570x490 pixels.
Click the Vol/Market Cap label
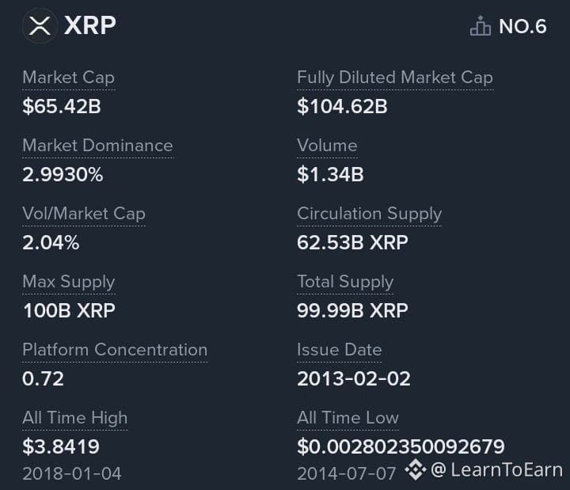click(84, 214)
